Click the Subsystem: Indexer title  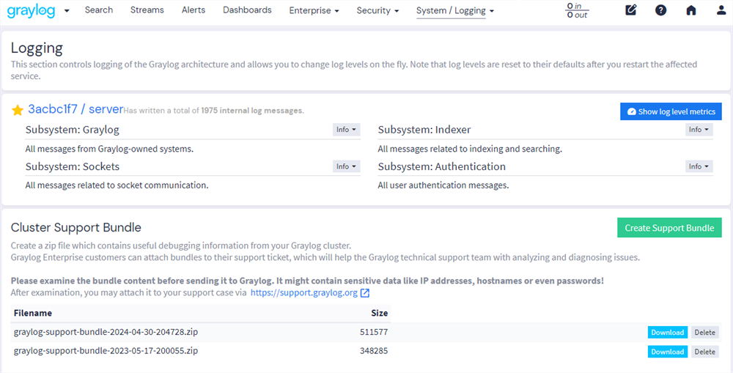pyautogui.click(x=424, y=130)
